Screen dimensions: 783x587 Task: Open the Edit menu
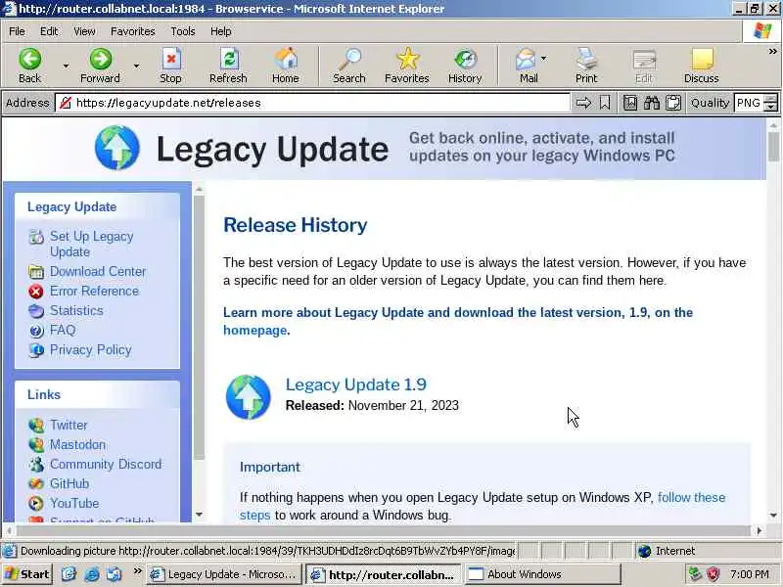(x=49, y=31)
